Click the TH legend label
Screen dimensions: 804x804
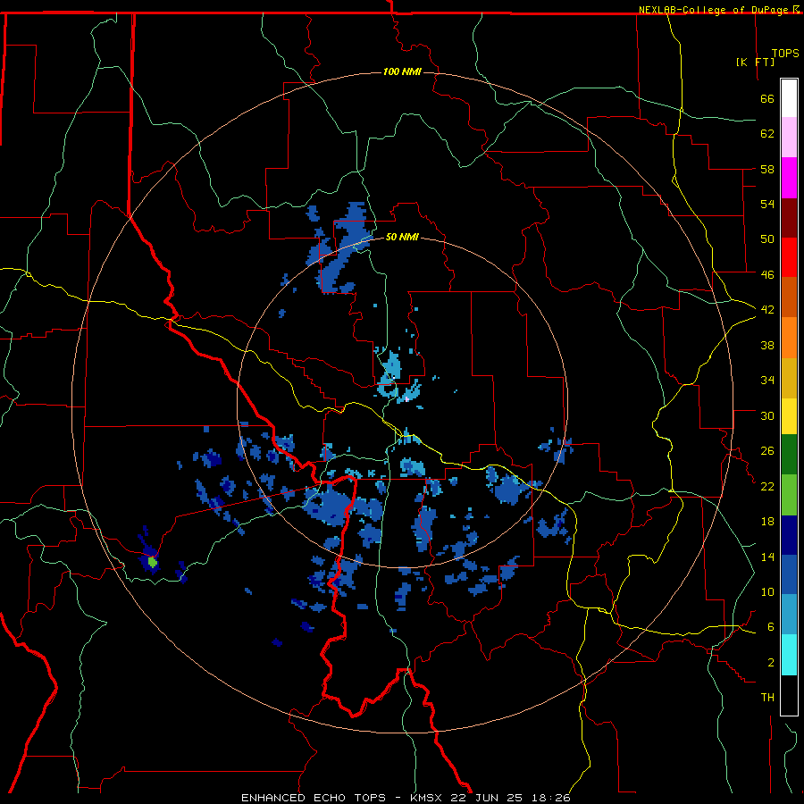pyautogui.click(x=767, y=698)
